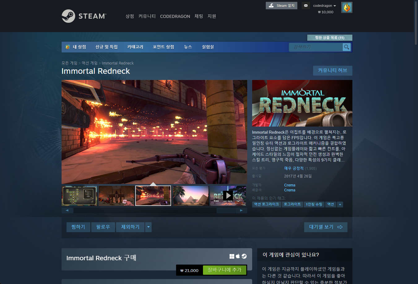Click the Steam 설치 install button
Image resolution: width=418 pixels, height=284 pixels.
click(282, 6)
